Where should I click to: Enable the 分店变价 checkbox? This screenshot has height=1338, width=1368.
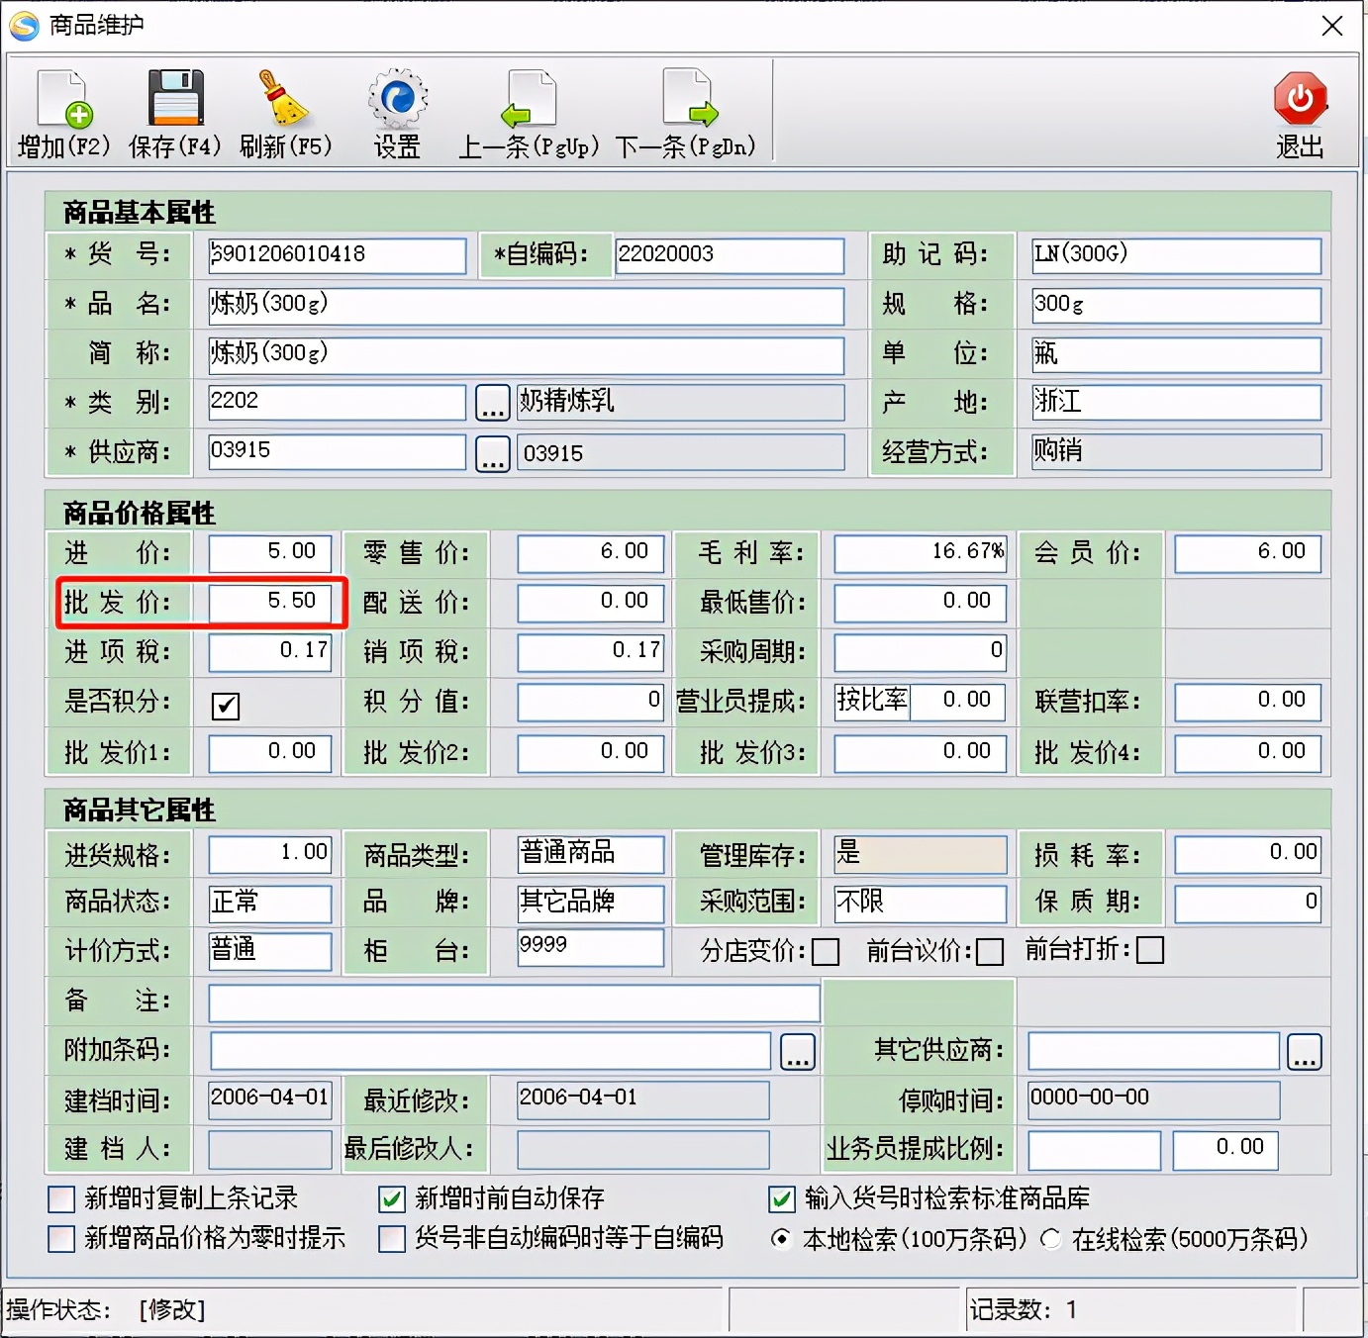[x=825, y=950]
